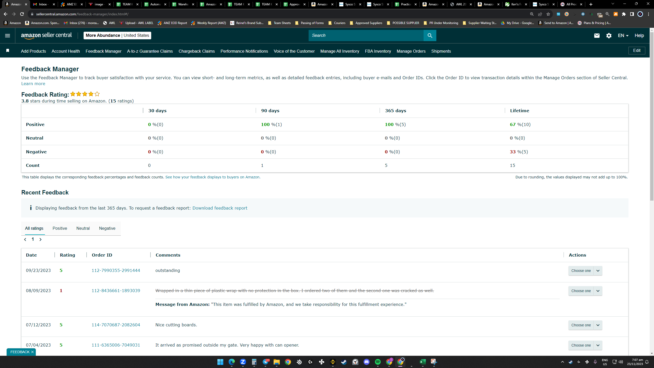Open the Approved Suppliers bookmark folder
The image size is (654, 368).
(366, 23)
